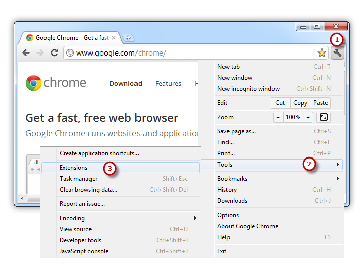Open the wrench settings menu icon
The height and width of the screenshot is (264, 364).
[337, 53]
